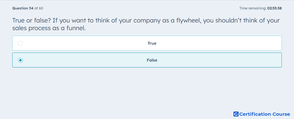Open the Certification Course watermark link
Image resolution: width=294 pixels, height=119 pixels.
pyautogui.click(x=262, y=114)
